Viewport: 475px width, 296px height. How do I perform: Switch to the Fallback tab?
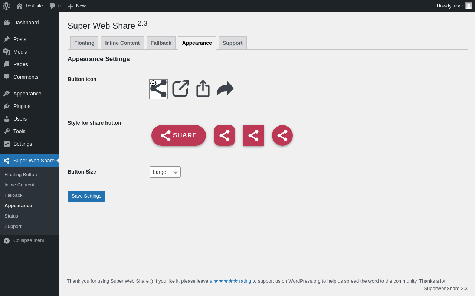(161, 43)
